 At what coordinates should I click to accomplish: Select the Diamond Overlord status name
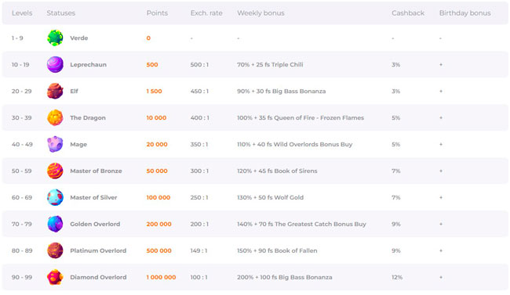coord(98,278)
